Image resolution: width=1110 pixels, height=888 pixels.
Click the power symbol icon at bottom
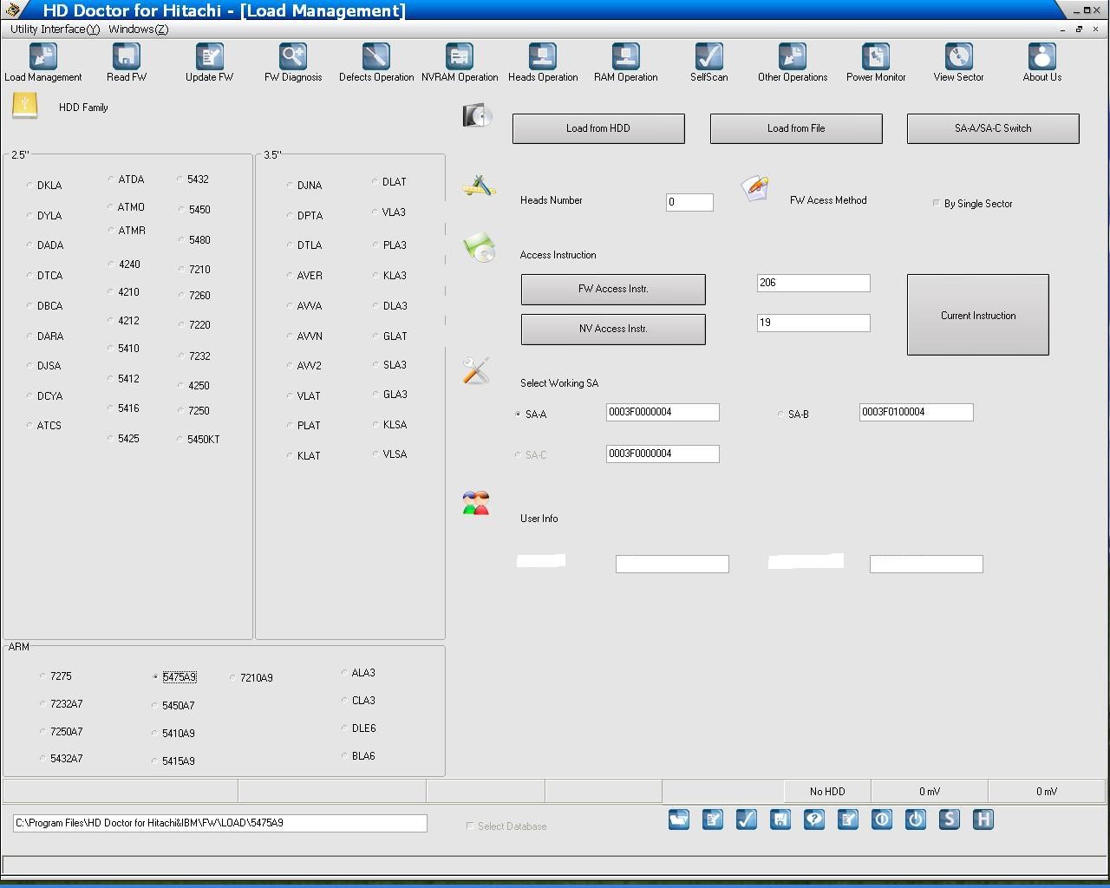coord(916,819)
